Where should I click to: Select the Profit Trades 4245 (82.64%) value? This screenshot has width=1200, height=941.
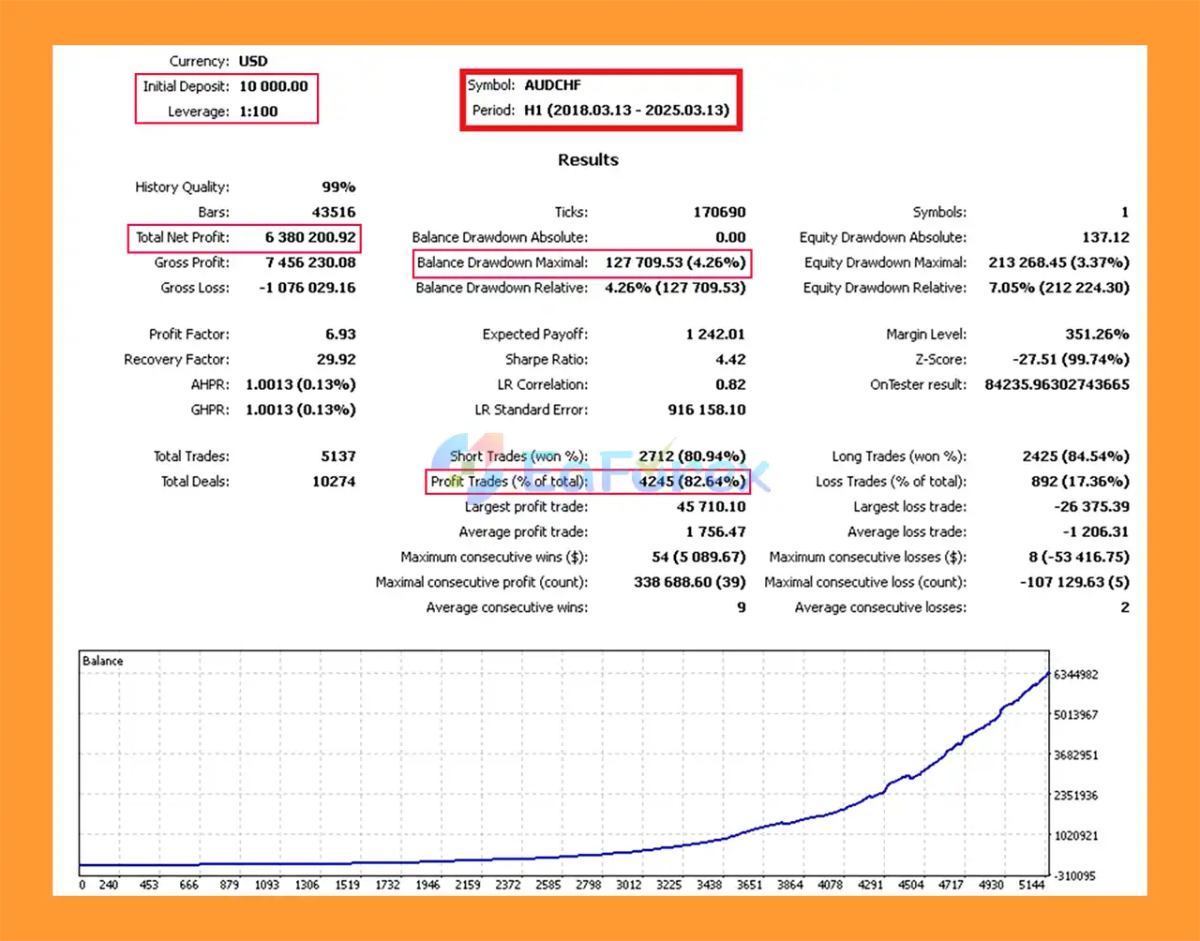[692, 482]
